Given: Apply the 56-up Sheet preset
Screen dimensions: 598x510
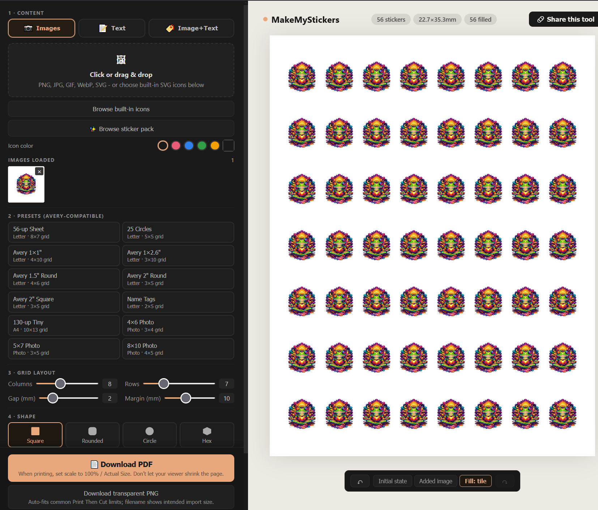Looking at the screenshot, I should pos(64,232).
